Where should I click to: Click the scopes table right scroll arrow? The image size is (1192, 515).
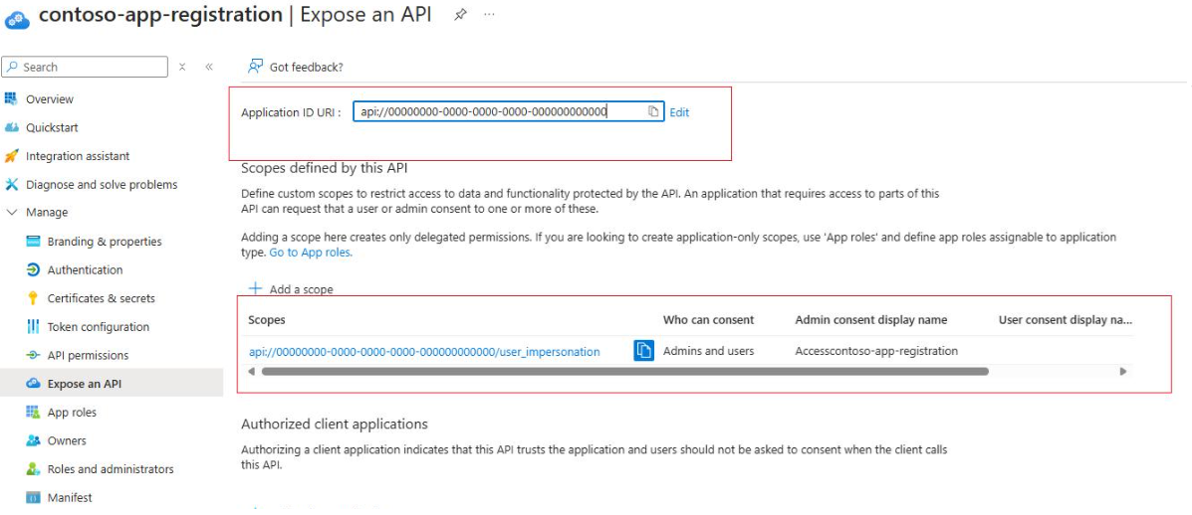click(x=1123, y=372)
